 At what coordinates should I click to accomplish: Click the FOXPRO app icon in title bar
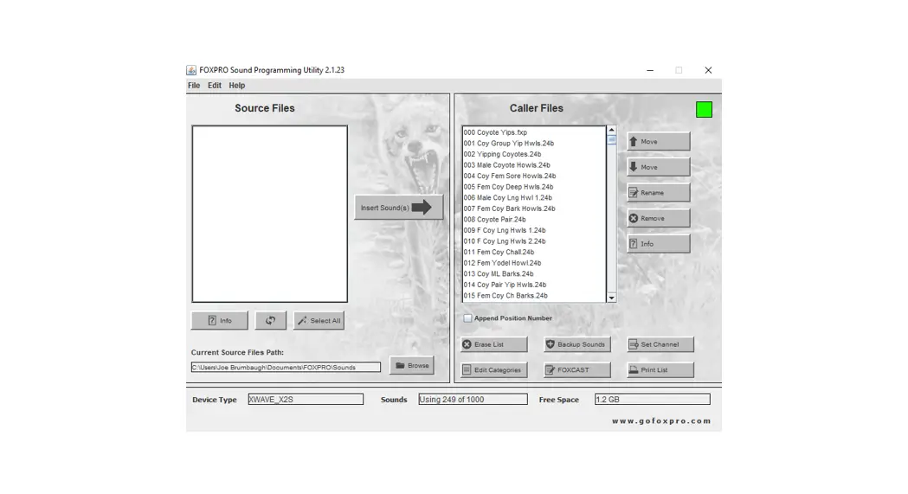191,70
